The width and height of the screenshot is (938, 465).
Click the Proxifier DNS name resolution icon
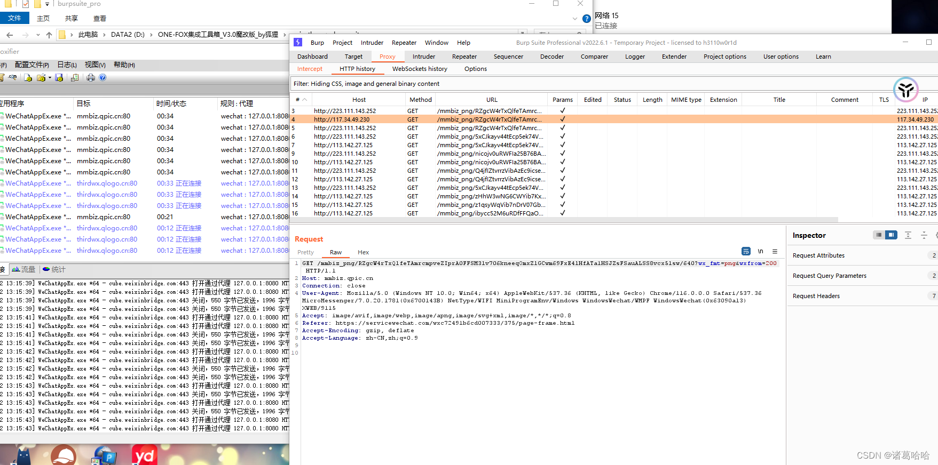click(x=12, y=78)
